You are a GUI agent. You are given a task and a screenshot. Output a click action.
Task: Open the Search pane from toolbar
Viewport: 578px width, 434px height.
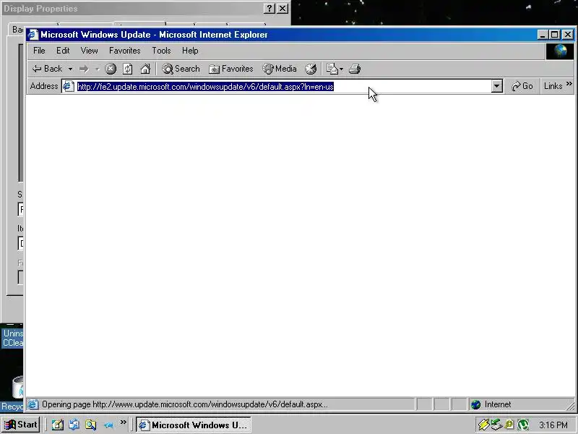point(181,69)
